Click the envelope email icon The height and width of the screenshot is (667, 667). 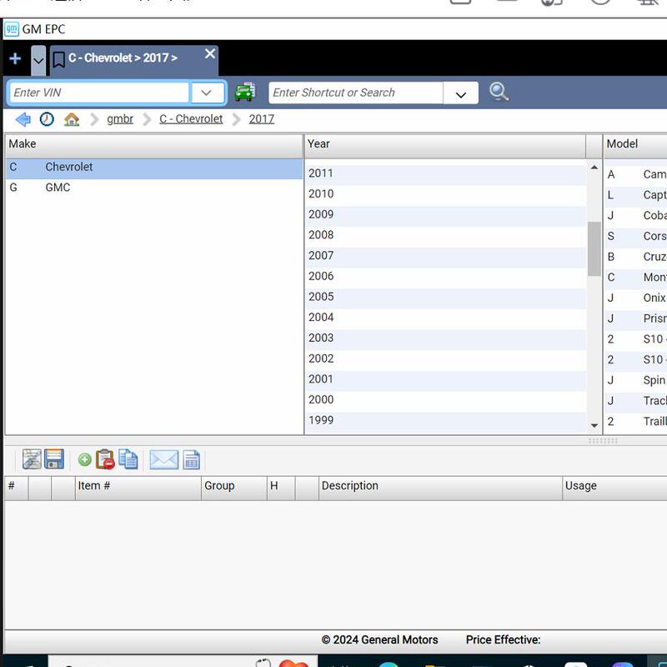(163, 460)
